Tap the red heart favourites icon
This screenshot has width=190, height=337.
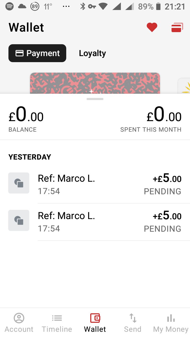tap(152, 27)
